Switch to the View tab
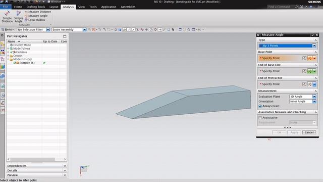This screenshot has width=323, height=182. [x=81, y=7]
